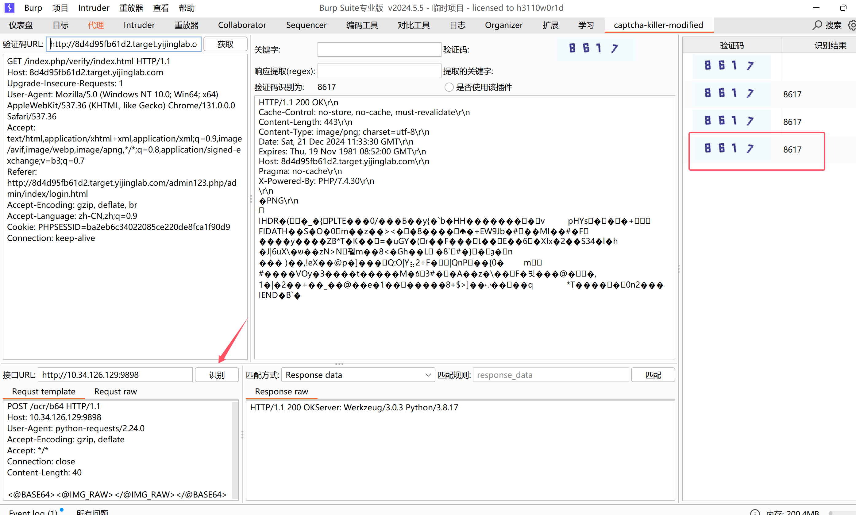Focus the 接口URL input field
This screenshot has height=515, width=856.
(115, 375)
